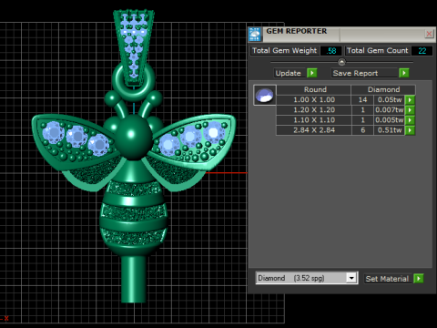Select the 1.20 X 1.20 size cell
This screenshot has width=437, height=328.
tap(314, 110)
